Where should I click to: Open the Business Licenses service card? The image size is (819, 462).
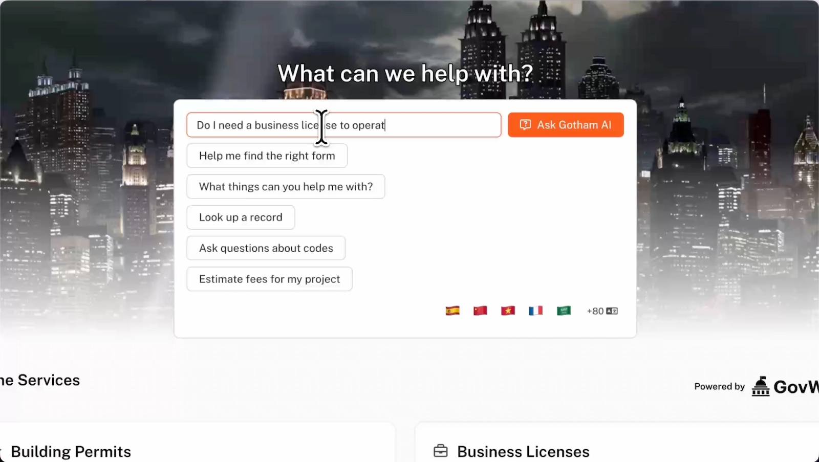(617, 443)
